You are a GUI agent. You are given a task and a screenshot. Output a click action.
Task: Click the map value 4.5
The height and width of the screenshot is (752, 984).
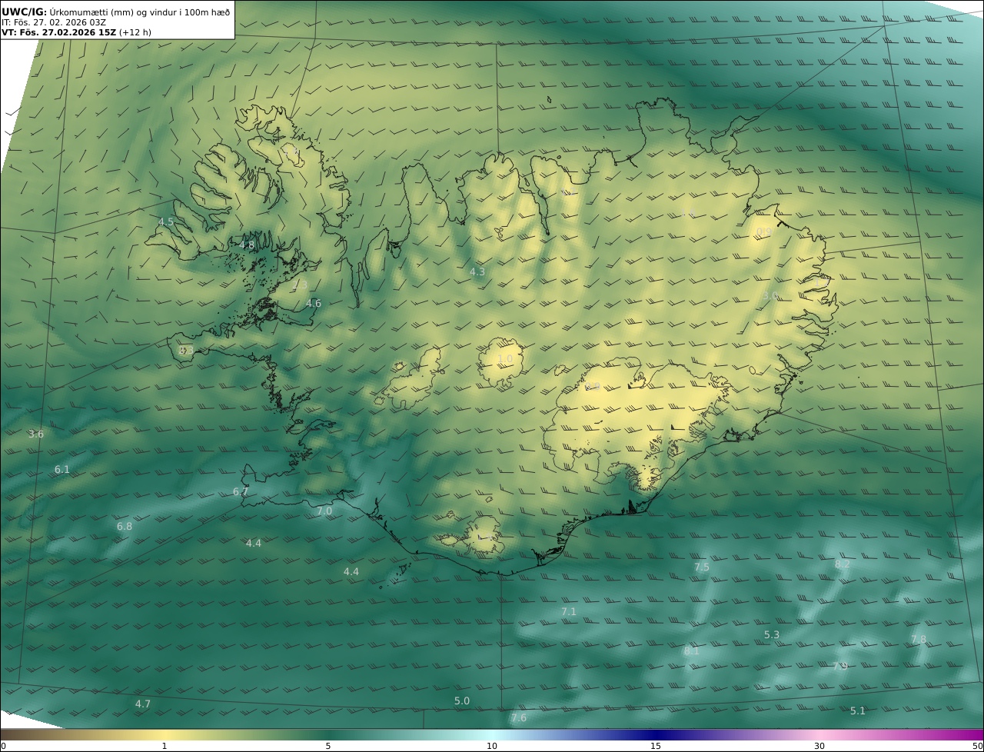[166, 222]
